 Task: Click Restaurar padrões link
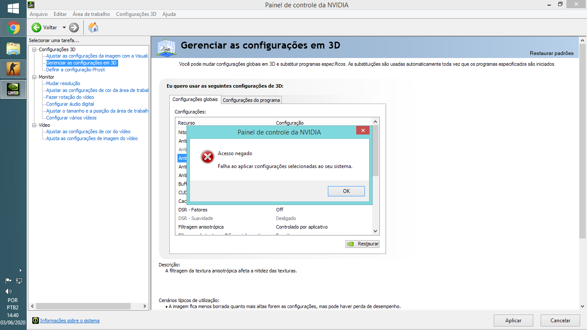coord(551,53)
